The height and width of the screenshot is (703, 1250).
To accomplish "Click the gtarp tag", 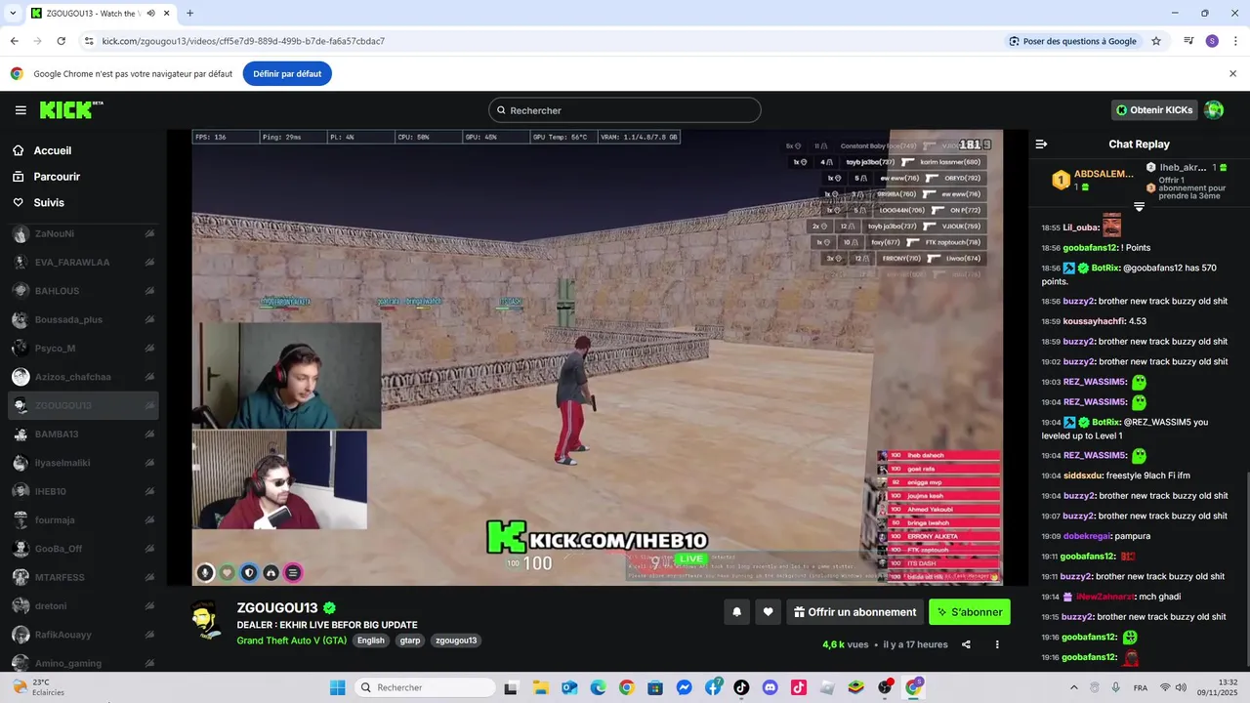I will 410,641.
